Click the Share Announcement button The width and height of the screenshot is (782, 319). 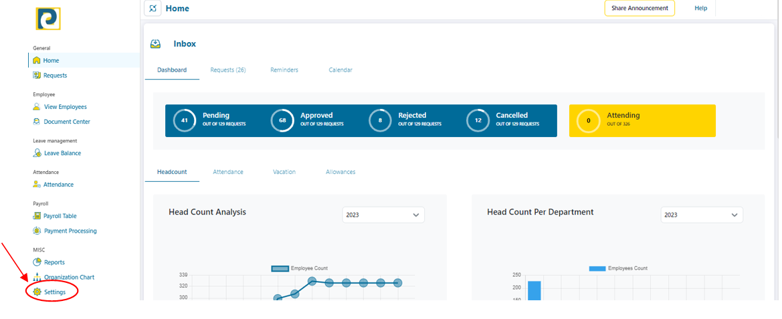(x=640, y=8)
